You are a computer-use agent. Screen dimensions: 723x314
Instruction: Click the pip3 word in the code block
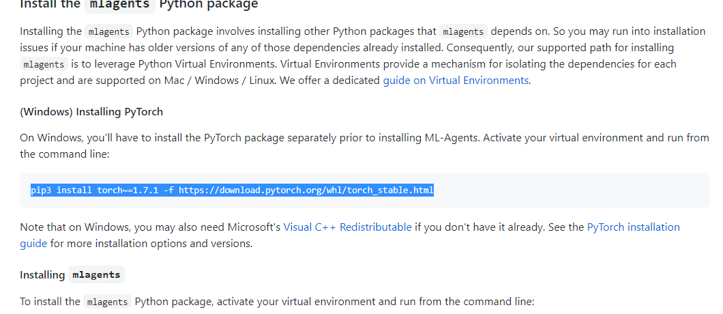coord(41,190)
